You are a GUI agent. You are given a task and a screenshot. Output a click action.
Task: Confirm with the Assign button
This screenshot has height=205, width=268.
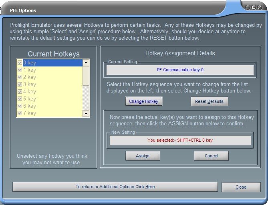point(143,156)
